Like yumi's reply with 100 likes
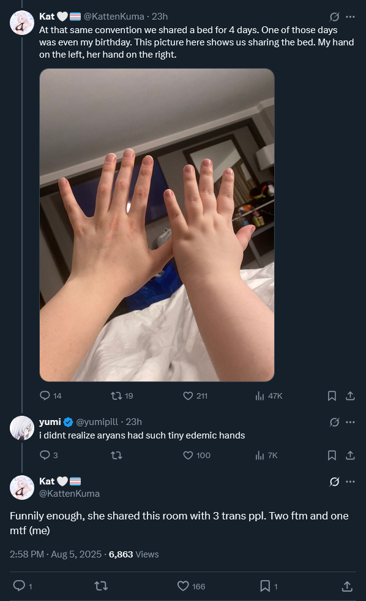Screen dimensions: 366x601 coord(188,455)
